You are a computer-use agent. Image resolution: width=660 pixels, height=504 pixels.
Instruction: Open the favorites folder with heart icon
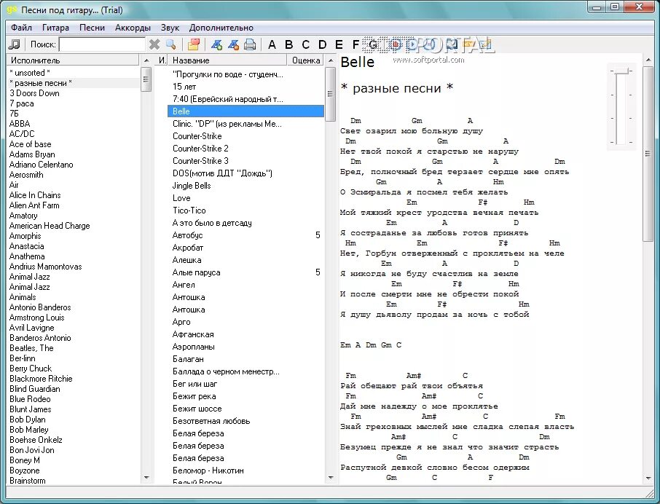pos(194,44)
